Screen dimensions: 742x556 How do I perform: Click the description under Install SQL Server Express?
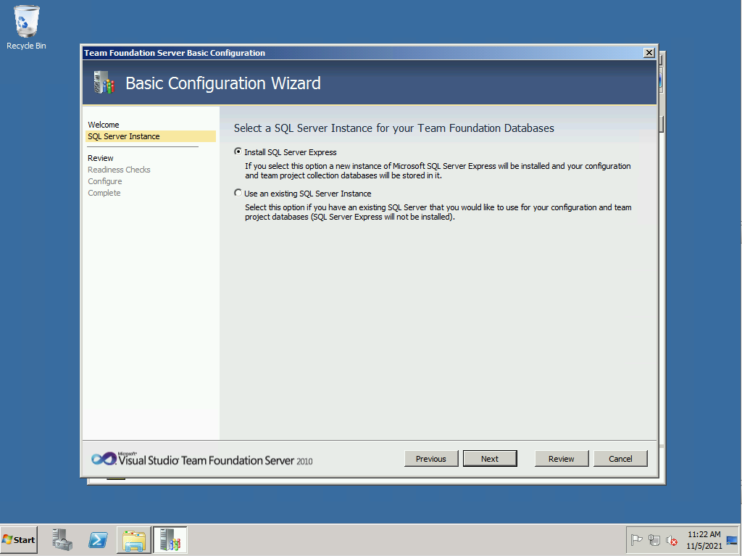click(438, 170)
